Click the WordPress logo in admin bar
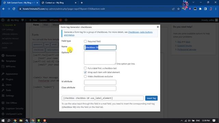 [3, 20]
